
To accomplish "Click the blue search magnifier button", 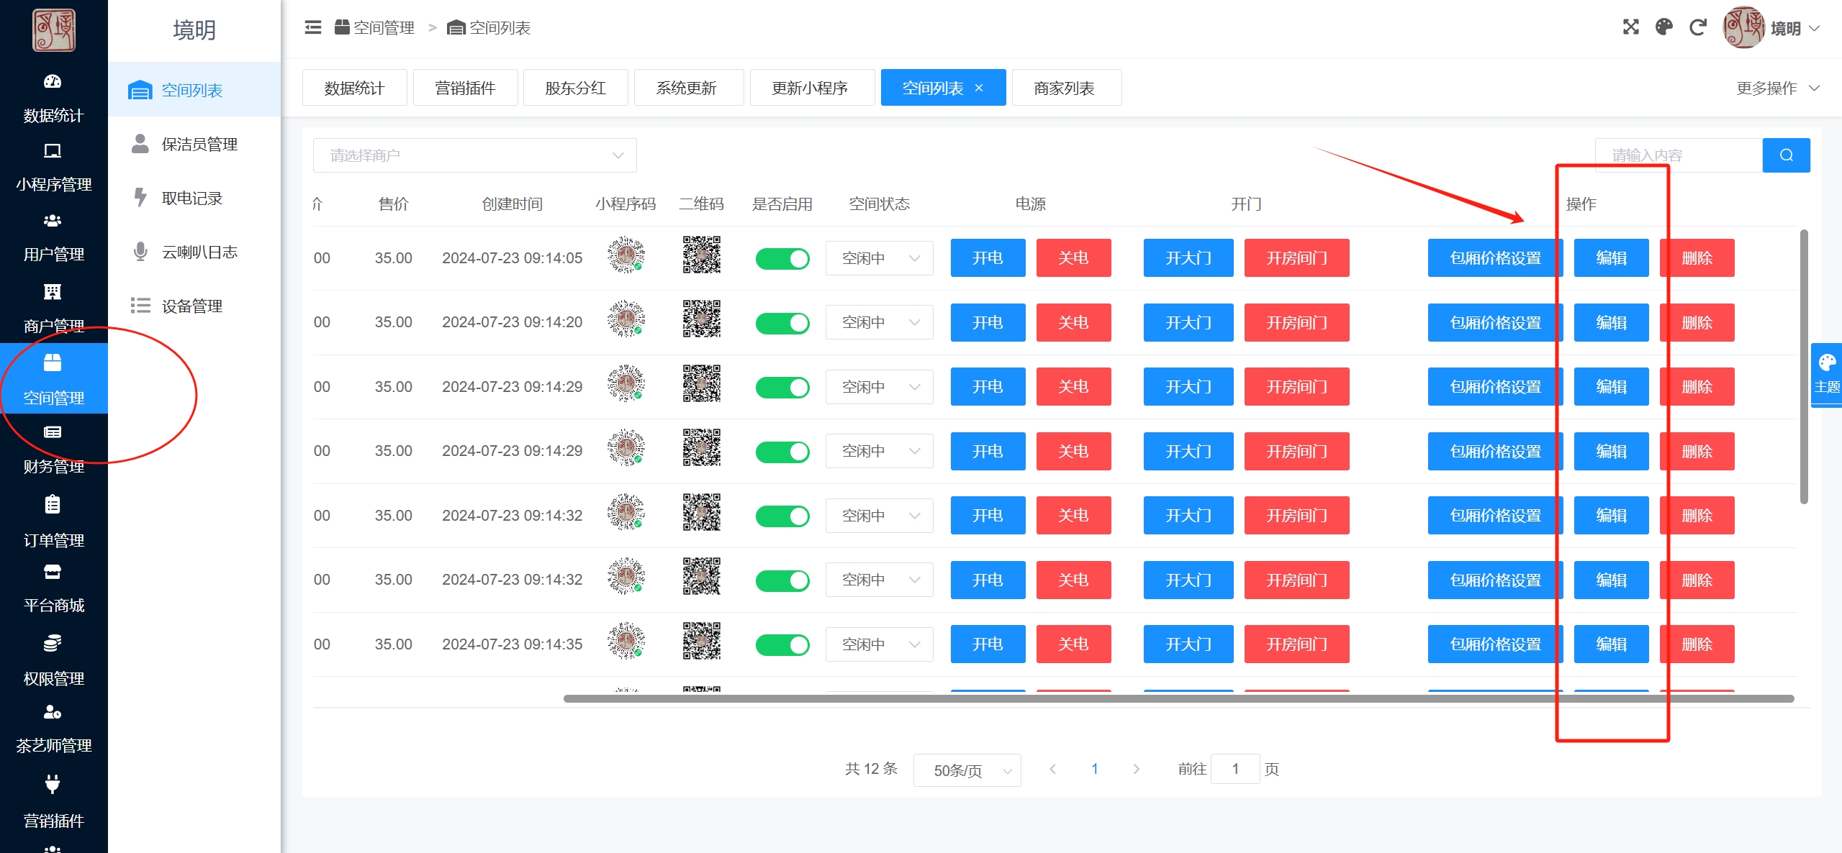I will (x=1786, y=155).
